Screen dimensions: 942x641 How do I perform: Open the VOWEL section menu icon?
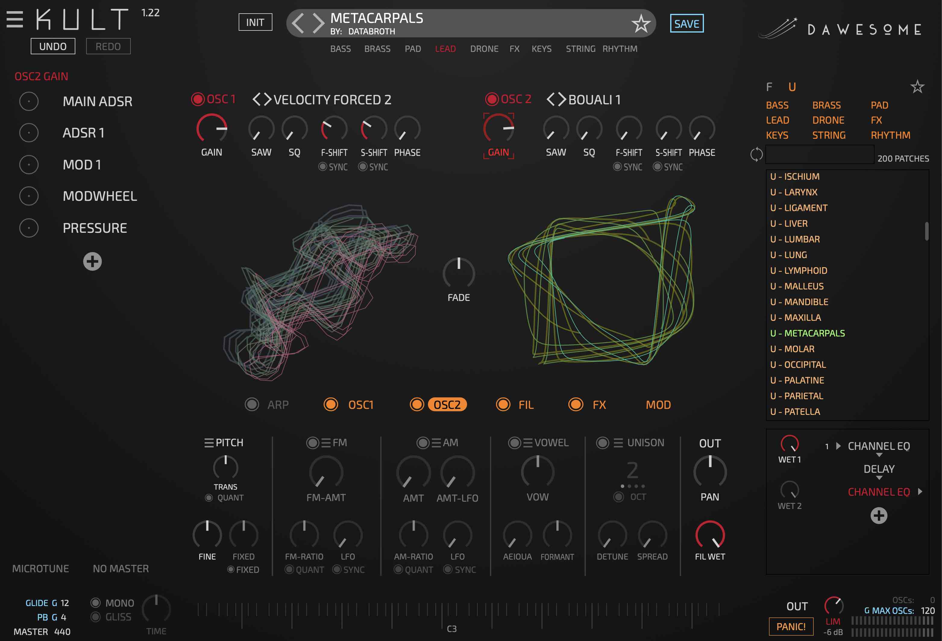(x=528, y=443)
